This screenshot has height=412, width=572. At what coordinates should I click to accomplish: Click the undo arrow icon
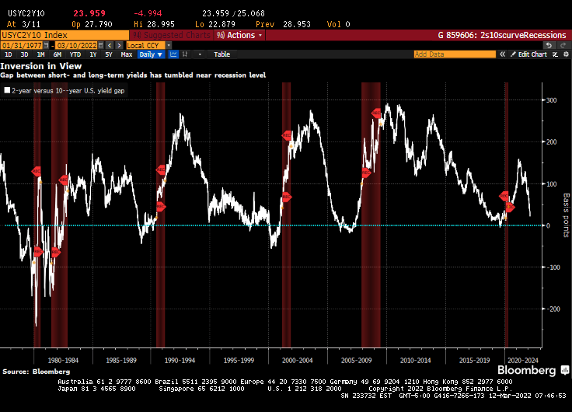click(x=548, y=45)
